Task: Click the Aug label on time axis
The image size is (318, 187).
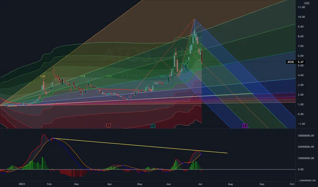Action: [x=230, y=184]
